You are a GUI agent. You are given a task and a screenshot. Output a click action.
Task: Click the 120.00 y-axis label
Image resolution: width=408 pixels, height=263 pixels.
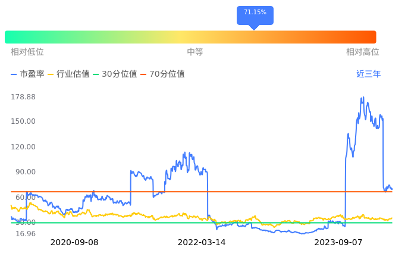point(23,147)
